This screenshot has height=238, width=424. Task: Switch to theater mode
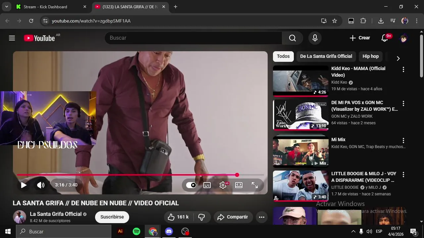[239, 185]
